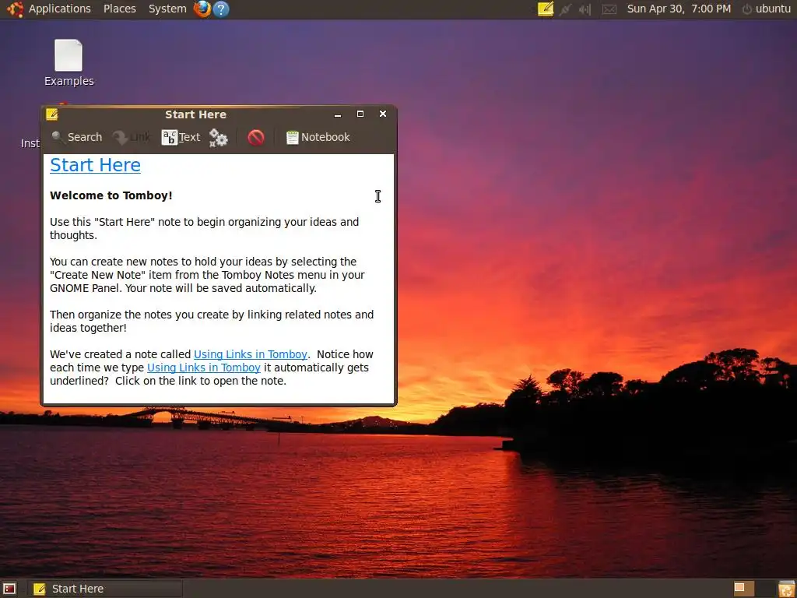Open the volume control icon
This screenshot has height=598, width=797.
click(585, 9)
